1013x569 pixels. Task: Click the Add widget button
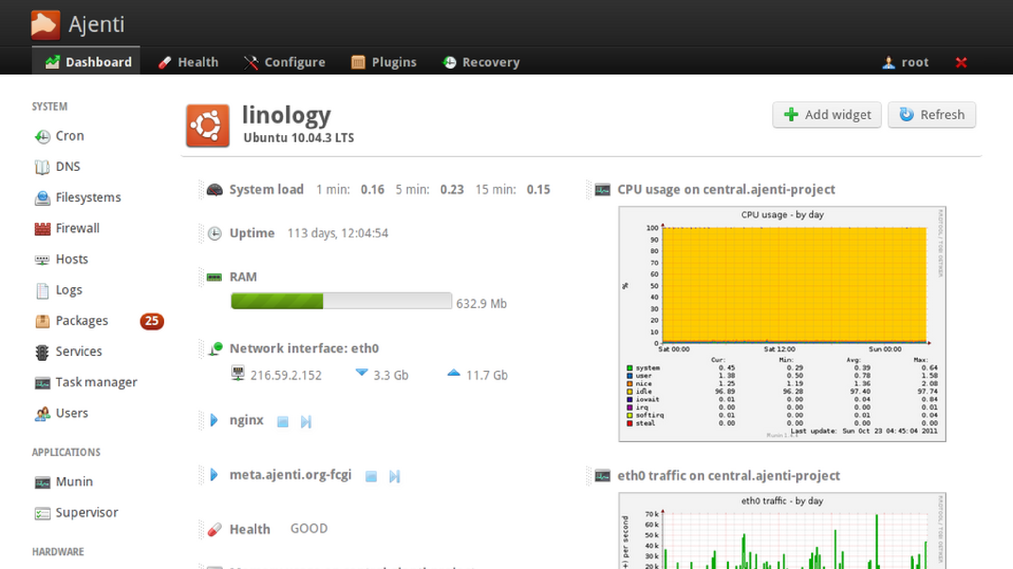click(827, 115)
